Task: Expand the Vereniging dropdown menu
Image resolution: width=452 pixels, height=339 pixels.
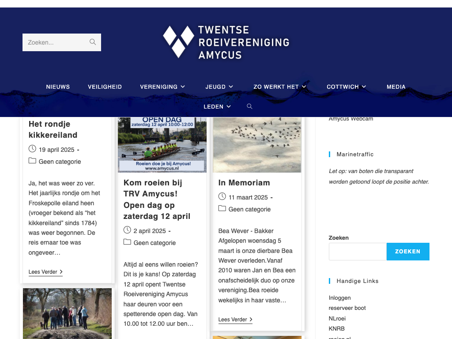Action: click(162, 87)
